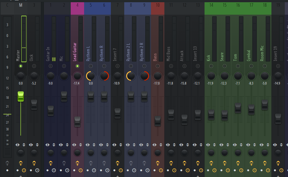The width and height of the screenshot is (288, 177).
Task: Unmute the Click track
Action: (x=34, y=66)
